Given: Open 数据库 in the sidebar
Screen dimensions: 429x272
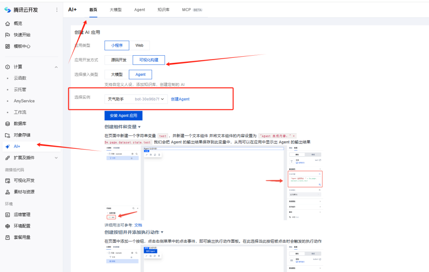Looking at the screenshot, I should [20, 124].
